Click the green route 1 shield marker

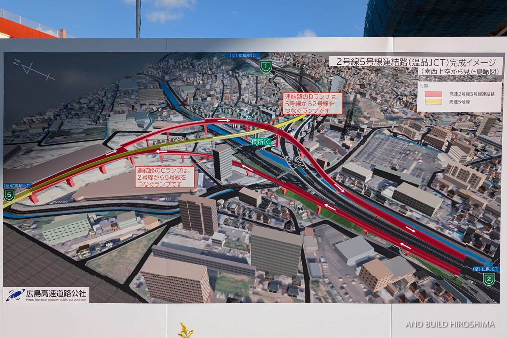(266, 67)
